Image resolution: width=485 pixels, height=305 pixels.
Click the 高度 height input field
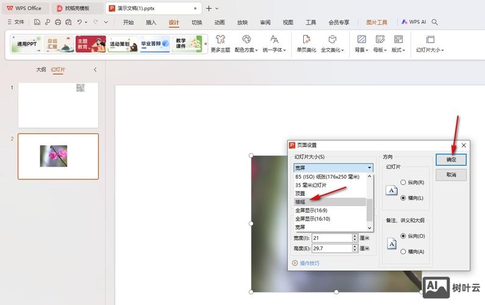pyautogui.click(x=332, y=248)
